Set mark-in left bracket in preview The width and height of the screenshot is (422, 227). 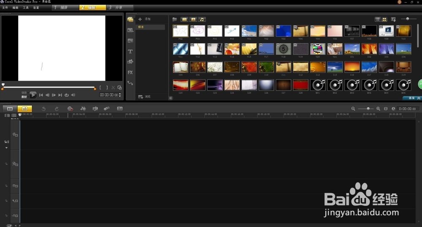[100, 88]
